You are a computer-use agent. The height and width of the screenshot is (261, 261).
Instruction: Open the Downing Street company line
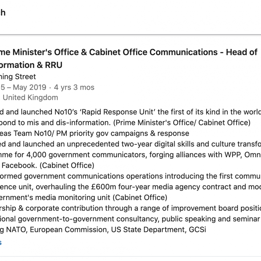coord(18,77)
